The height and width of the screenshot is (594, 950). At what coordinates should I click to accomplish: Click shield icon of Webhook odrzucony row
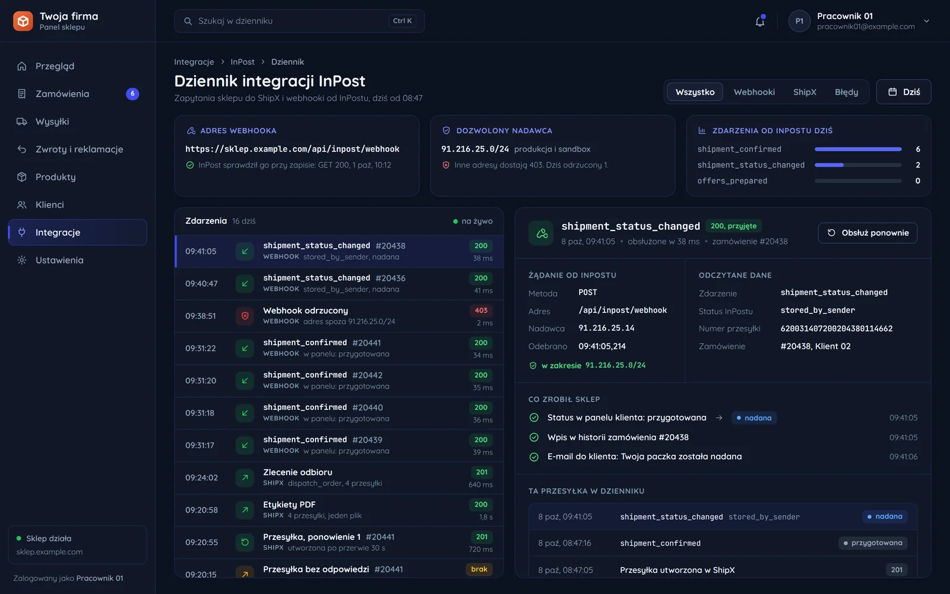click(x=245, y=316)
